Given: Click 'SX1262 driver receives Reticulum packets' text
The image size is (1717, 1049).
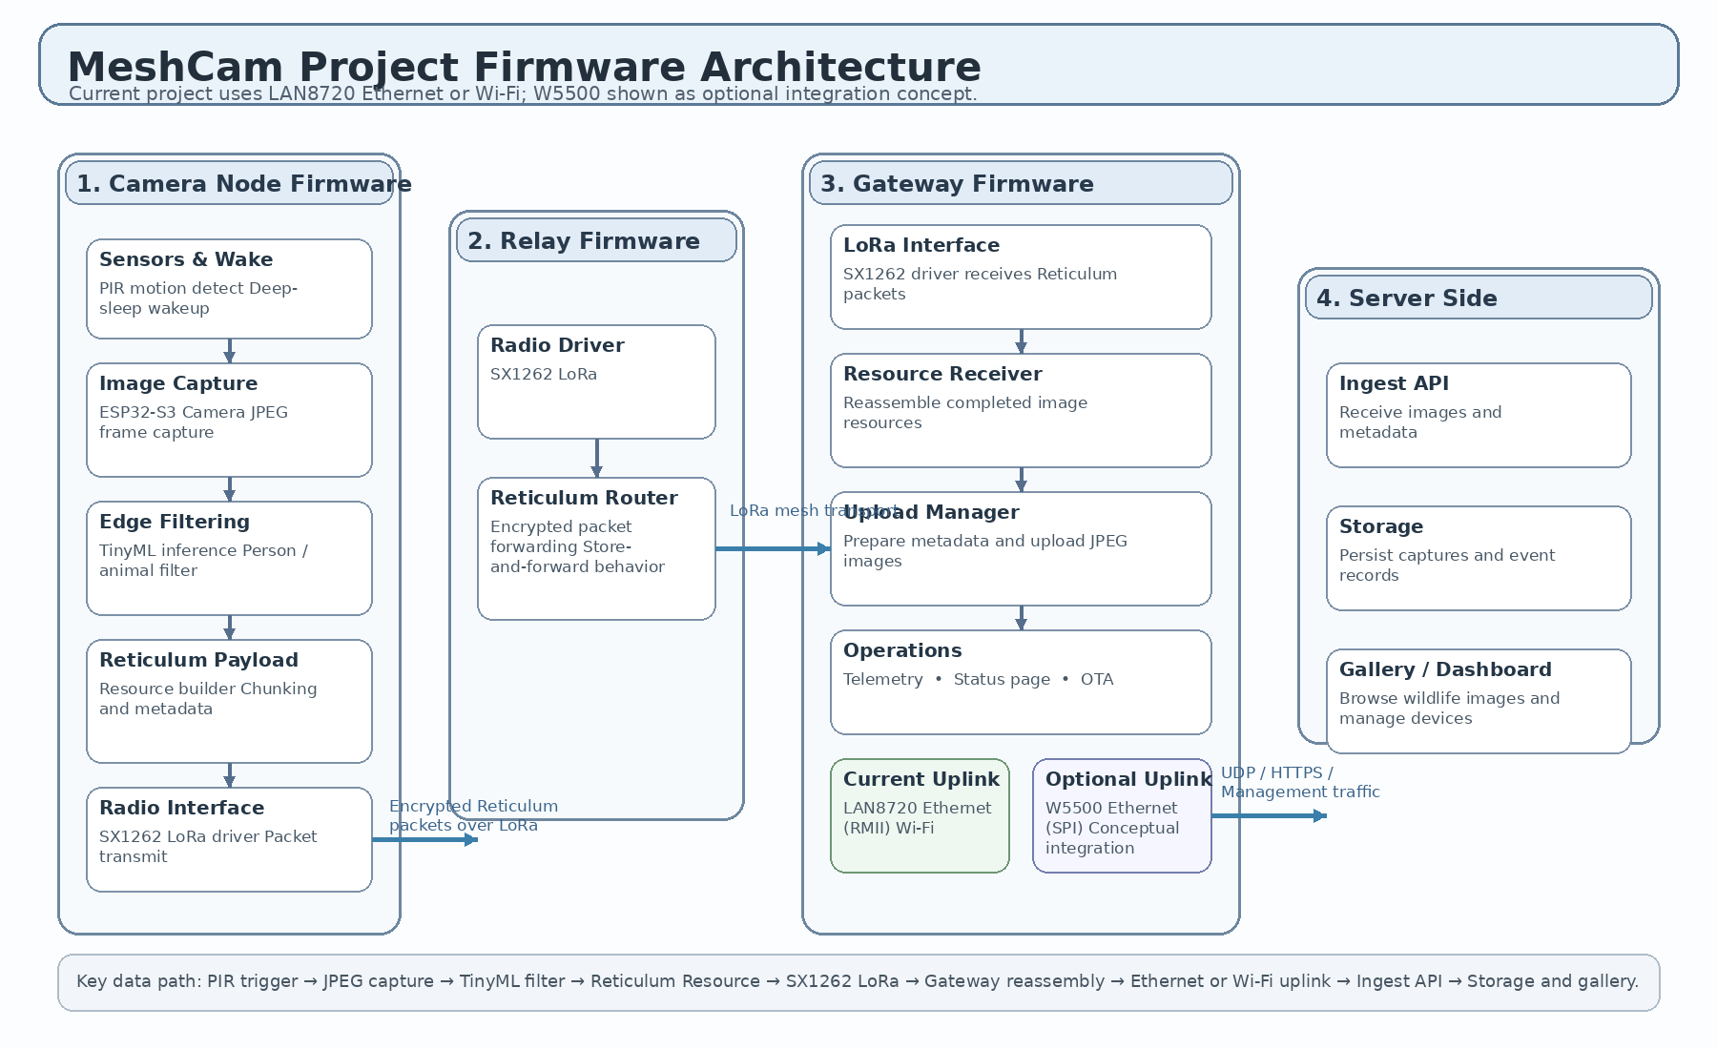Looking at the screenshot, I should pyautogui.click(x=980, y=283).
